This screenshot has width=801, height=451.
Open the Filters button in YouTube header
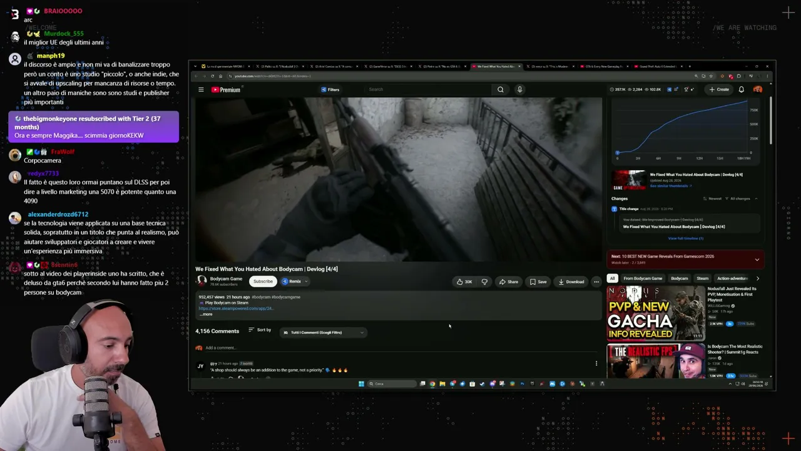330,90
